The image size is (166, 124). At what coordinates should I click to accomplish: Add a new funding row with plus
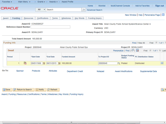(x=162, y=63)
